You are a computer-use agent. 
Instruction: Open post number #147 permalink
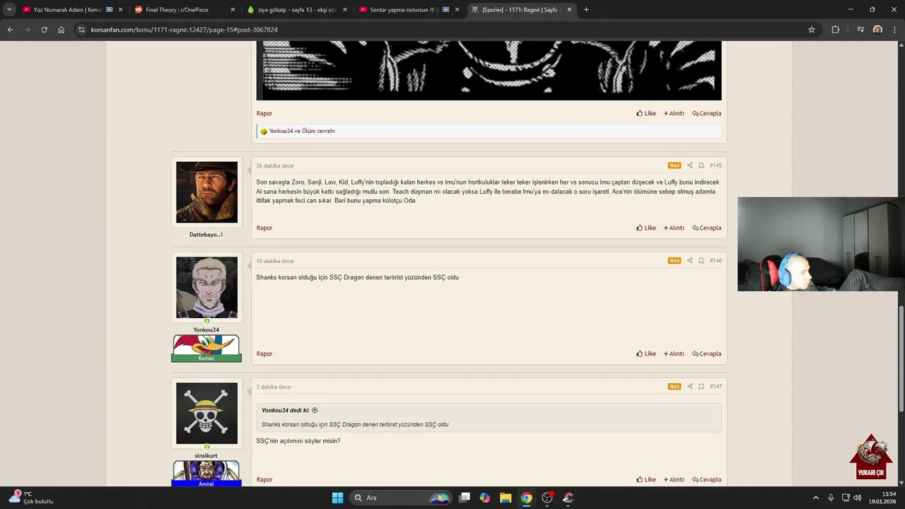click(716, 387)
